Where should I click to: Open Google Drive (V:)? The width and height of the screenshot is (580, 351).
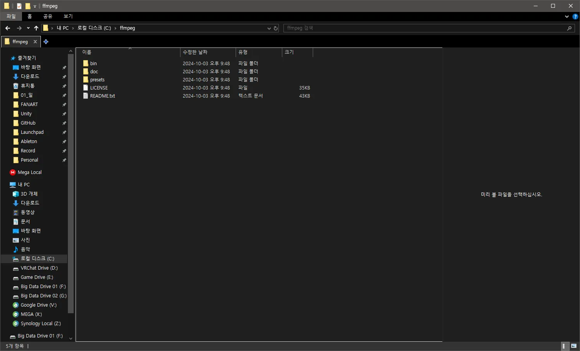[x=39, y=305]
